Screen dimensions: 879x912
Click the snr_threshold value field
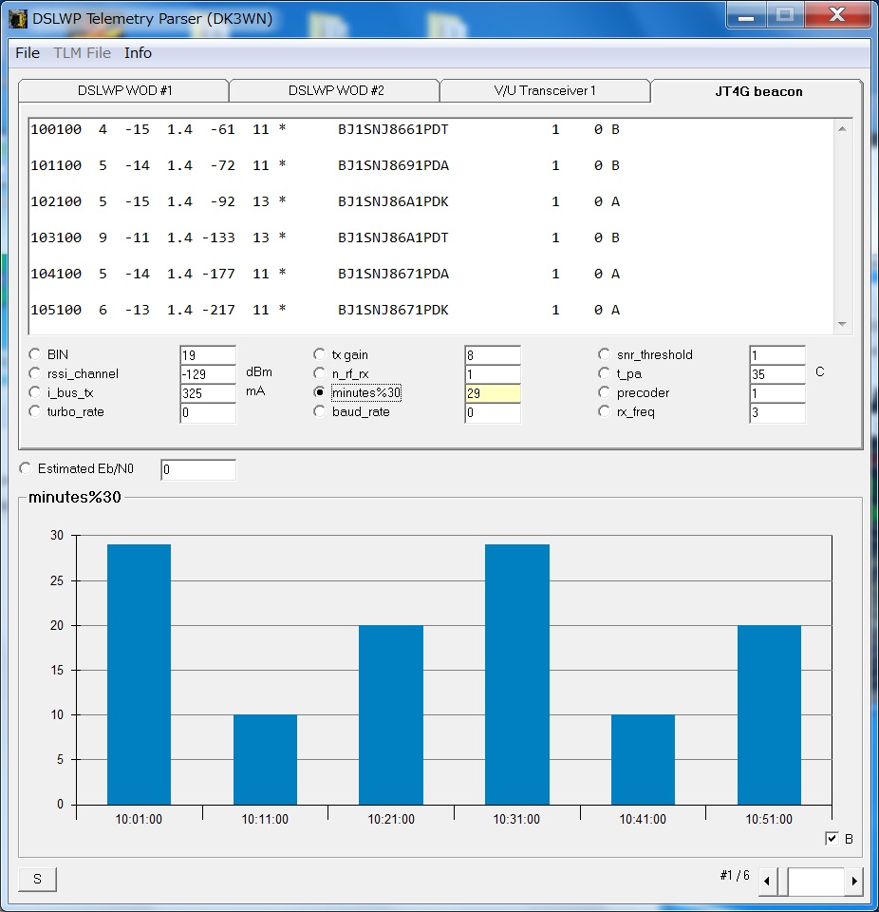[777, 354]
